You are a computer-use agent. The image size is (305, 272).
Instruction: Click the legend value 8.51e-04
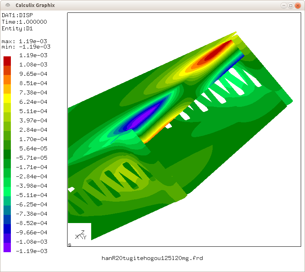[33, 84]
